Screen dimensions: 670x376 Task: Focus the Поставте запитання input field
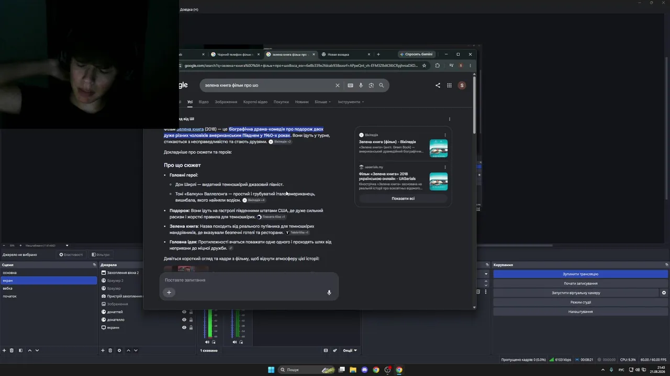pos(249,280)
